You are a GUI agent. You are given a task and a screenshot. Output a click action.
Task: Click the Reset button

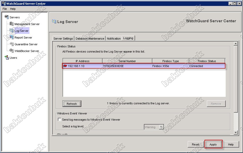(x=195, y=144)
